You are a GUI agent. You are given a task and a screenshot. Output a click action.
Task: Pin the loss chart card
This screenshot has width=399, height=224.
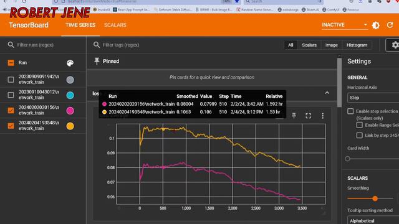coord(294,116)
